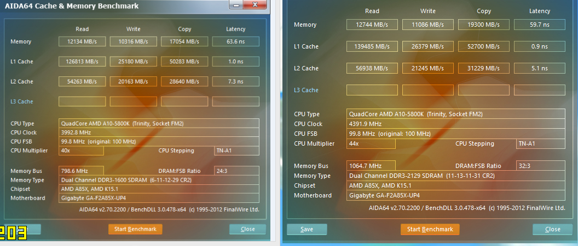Select the 31229 MB/s L2 cache copy value
578x246 pixels.
(x=484, y=68)
